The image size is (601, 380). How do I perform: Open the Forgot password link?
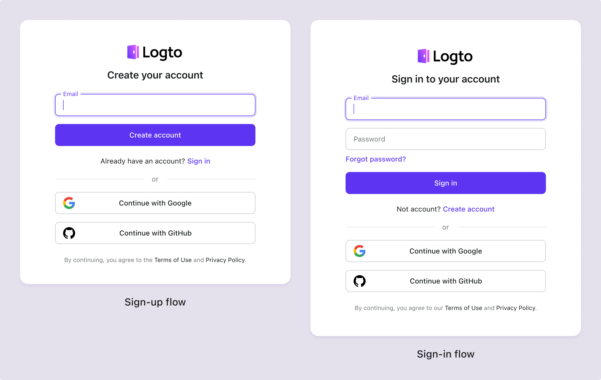pos(375,159)
